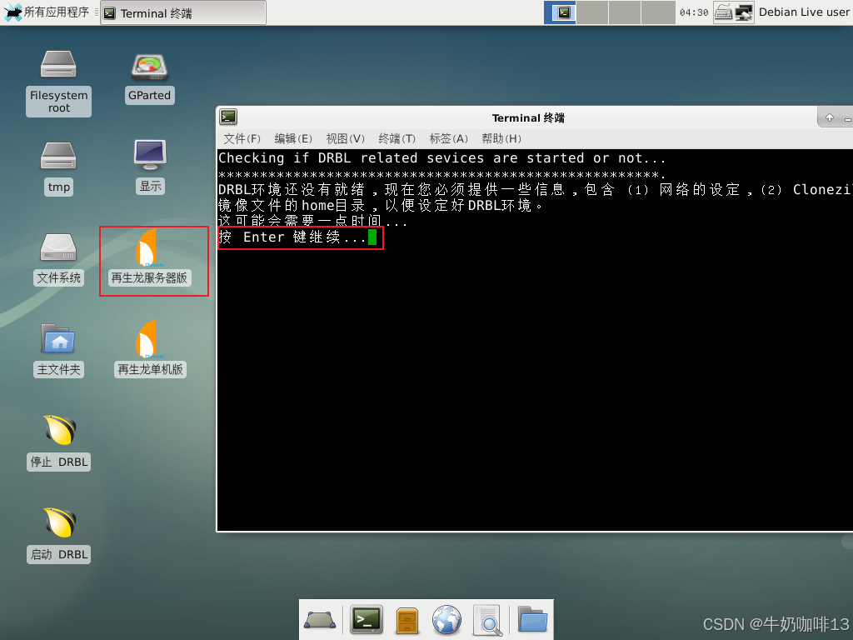
Task: Open the 主文件夹 home folder icon
Action: point(58,351)
